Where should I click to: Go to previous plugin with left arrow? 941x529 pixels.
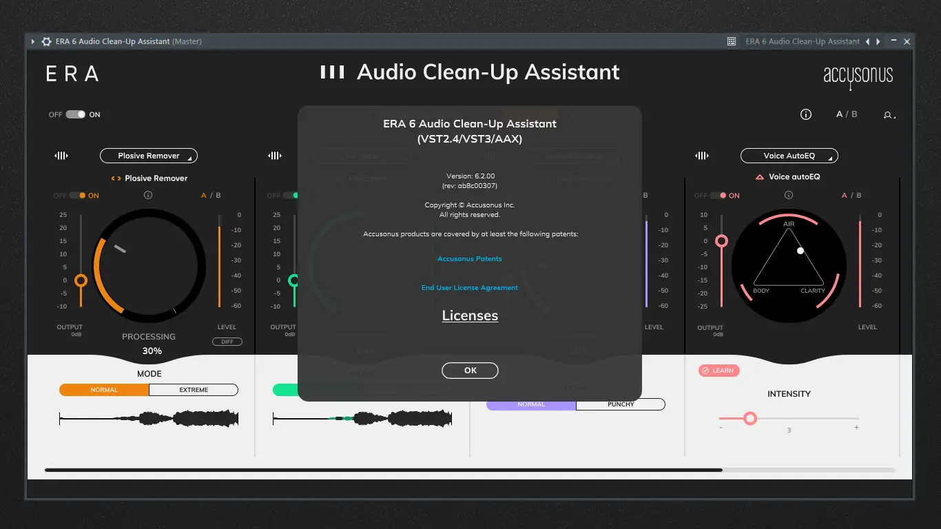pyautogui.click(x=867, y=41)
